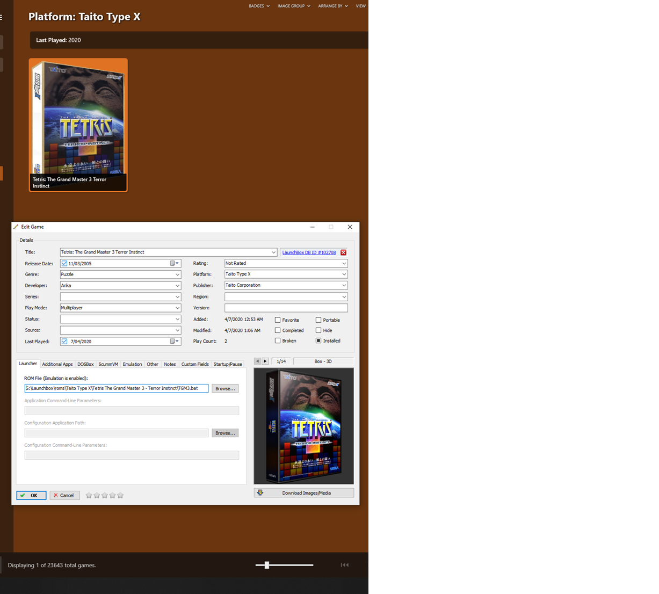Check the Hide checkbox
659x594 pixels.
[x=318, y=330]
